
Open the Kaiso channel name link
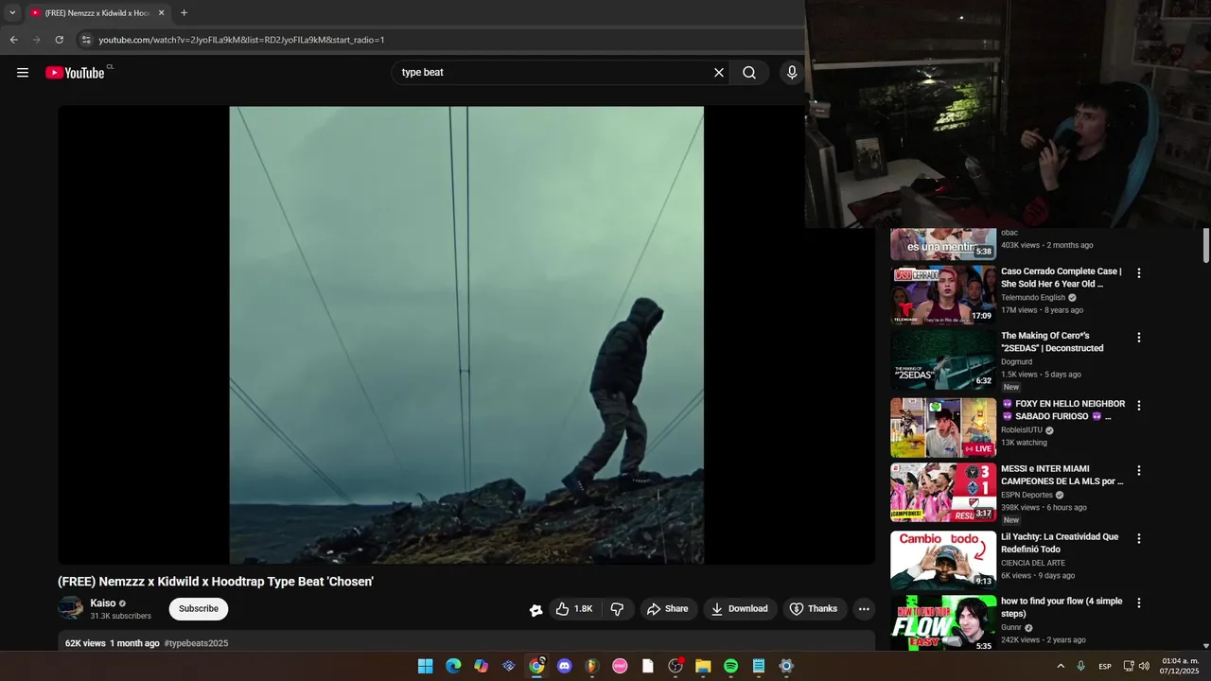[103, 603]
